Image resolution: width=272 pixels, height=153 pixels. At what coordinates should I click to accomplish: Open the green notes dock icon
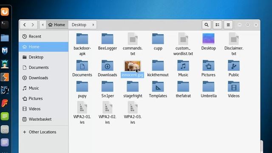point(5,116)
